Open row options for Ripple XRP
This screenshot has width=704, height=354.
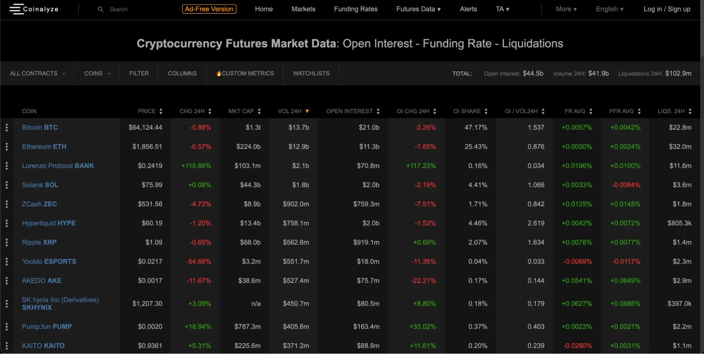[7, 243]
